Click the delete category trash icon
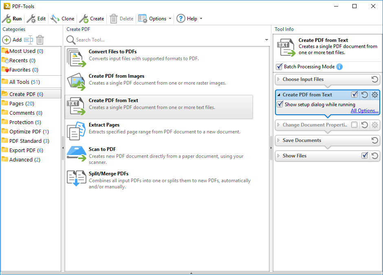 [x=40, y=40]
